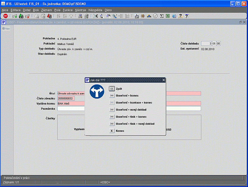Open the Záznam menu
This screenshot has width=248, height=187.
click(46, 10)
